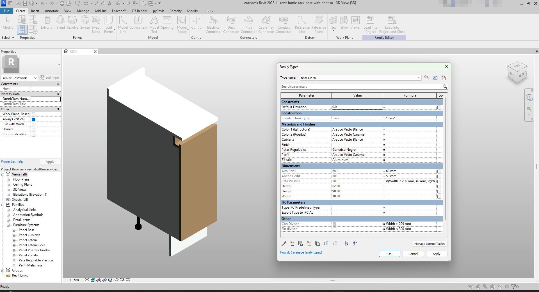Click the Print icon in quick access toolbar
The height and width of the screenshot is (292, 539).
[x=62, y=3]
